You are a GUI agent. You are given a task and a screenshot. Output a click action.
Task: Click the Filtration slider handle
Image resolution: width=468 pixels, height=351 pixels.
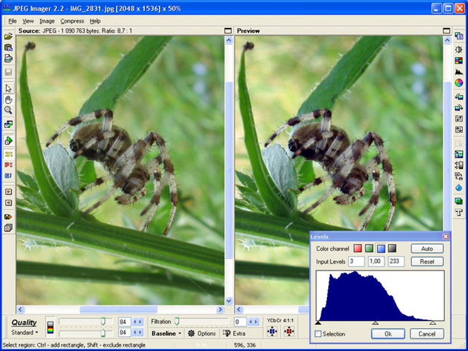pyautogui.click(x=177, y=321)
